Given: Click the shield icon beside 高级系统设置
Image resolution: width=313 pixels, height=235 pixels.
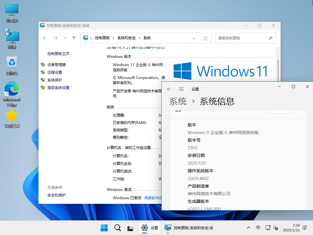Looking at the screenshot, I should click(x=43, y=87).
